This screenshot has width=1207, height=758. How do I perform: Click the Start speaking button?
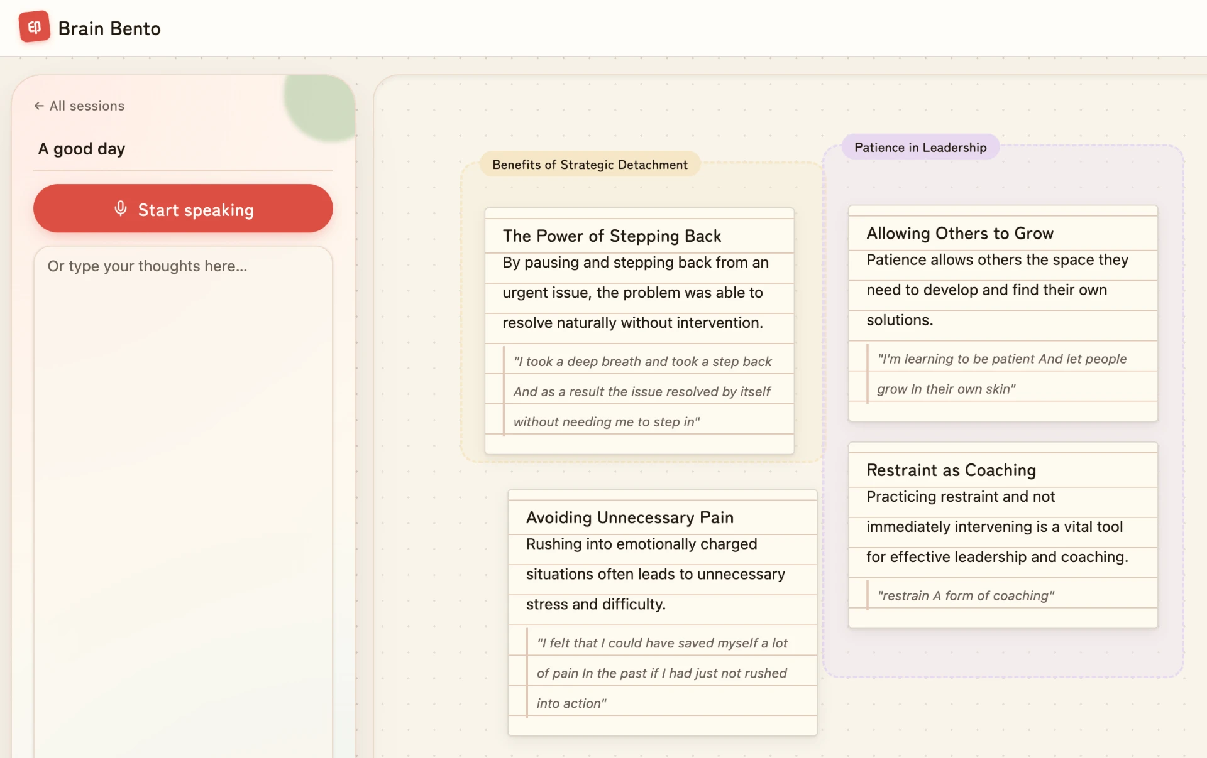(x=183, y=208)
